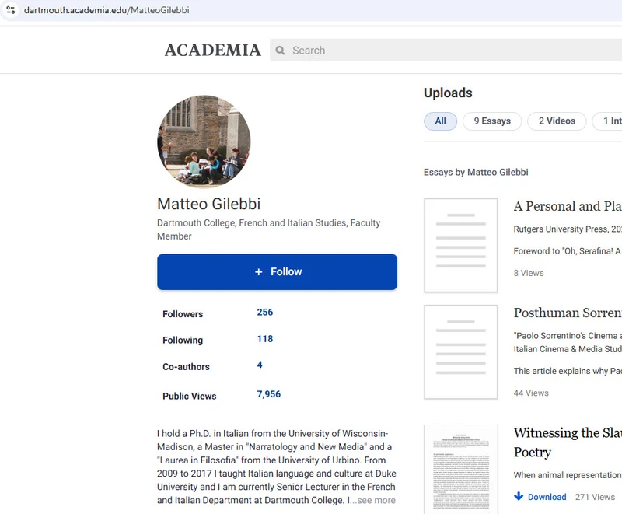Open the Witnessing essay page thumbnail
The width and height of the screenshot is (622, 514).
[x=460, y=470]
